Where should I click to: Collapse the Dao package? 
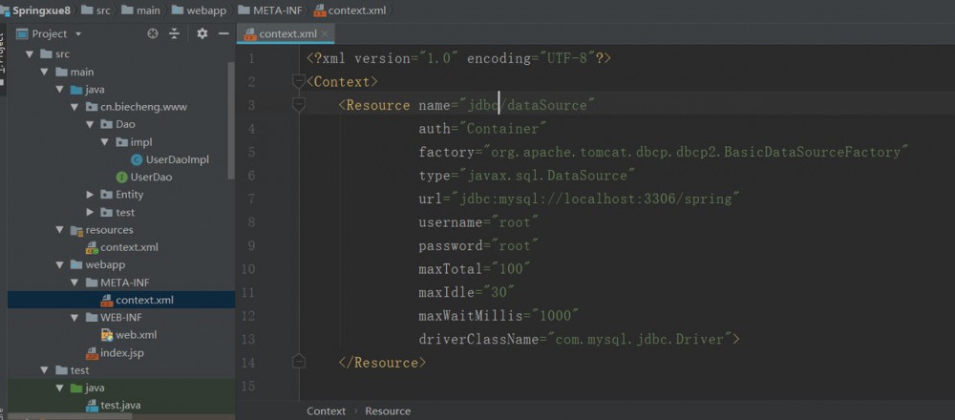(x=90, y=124)
